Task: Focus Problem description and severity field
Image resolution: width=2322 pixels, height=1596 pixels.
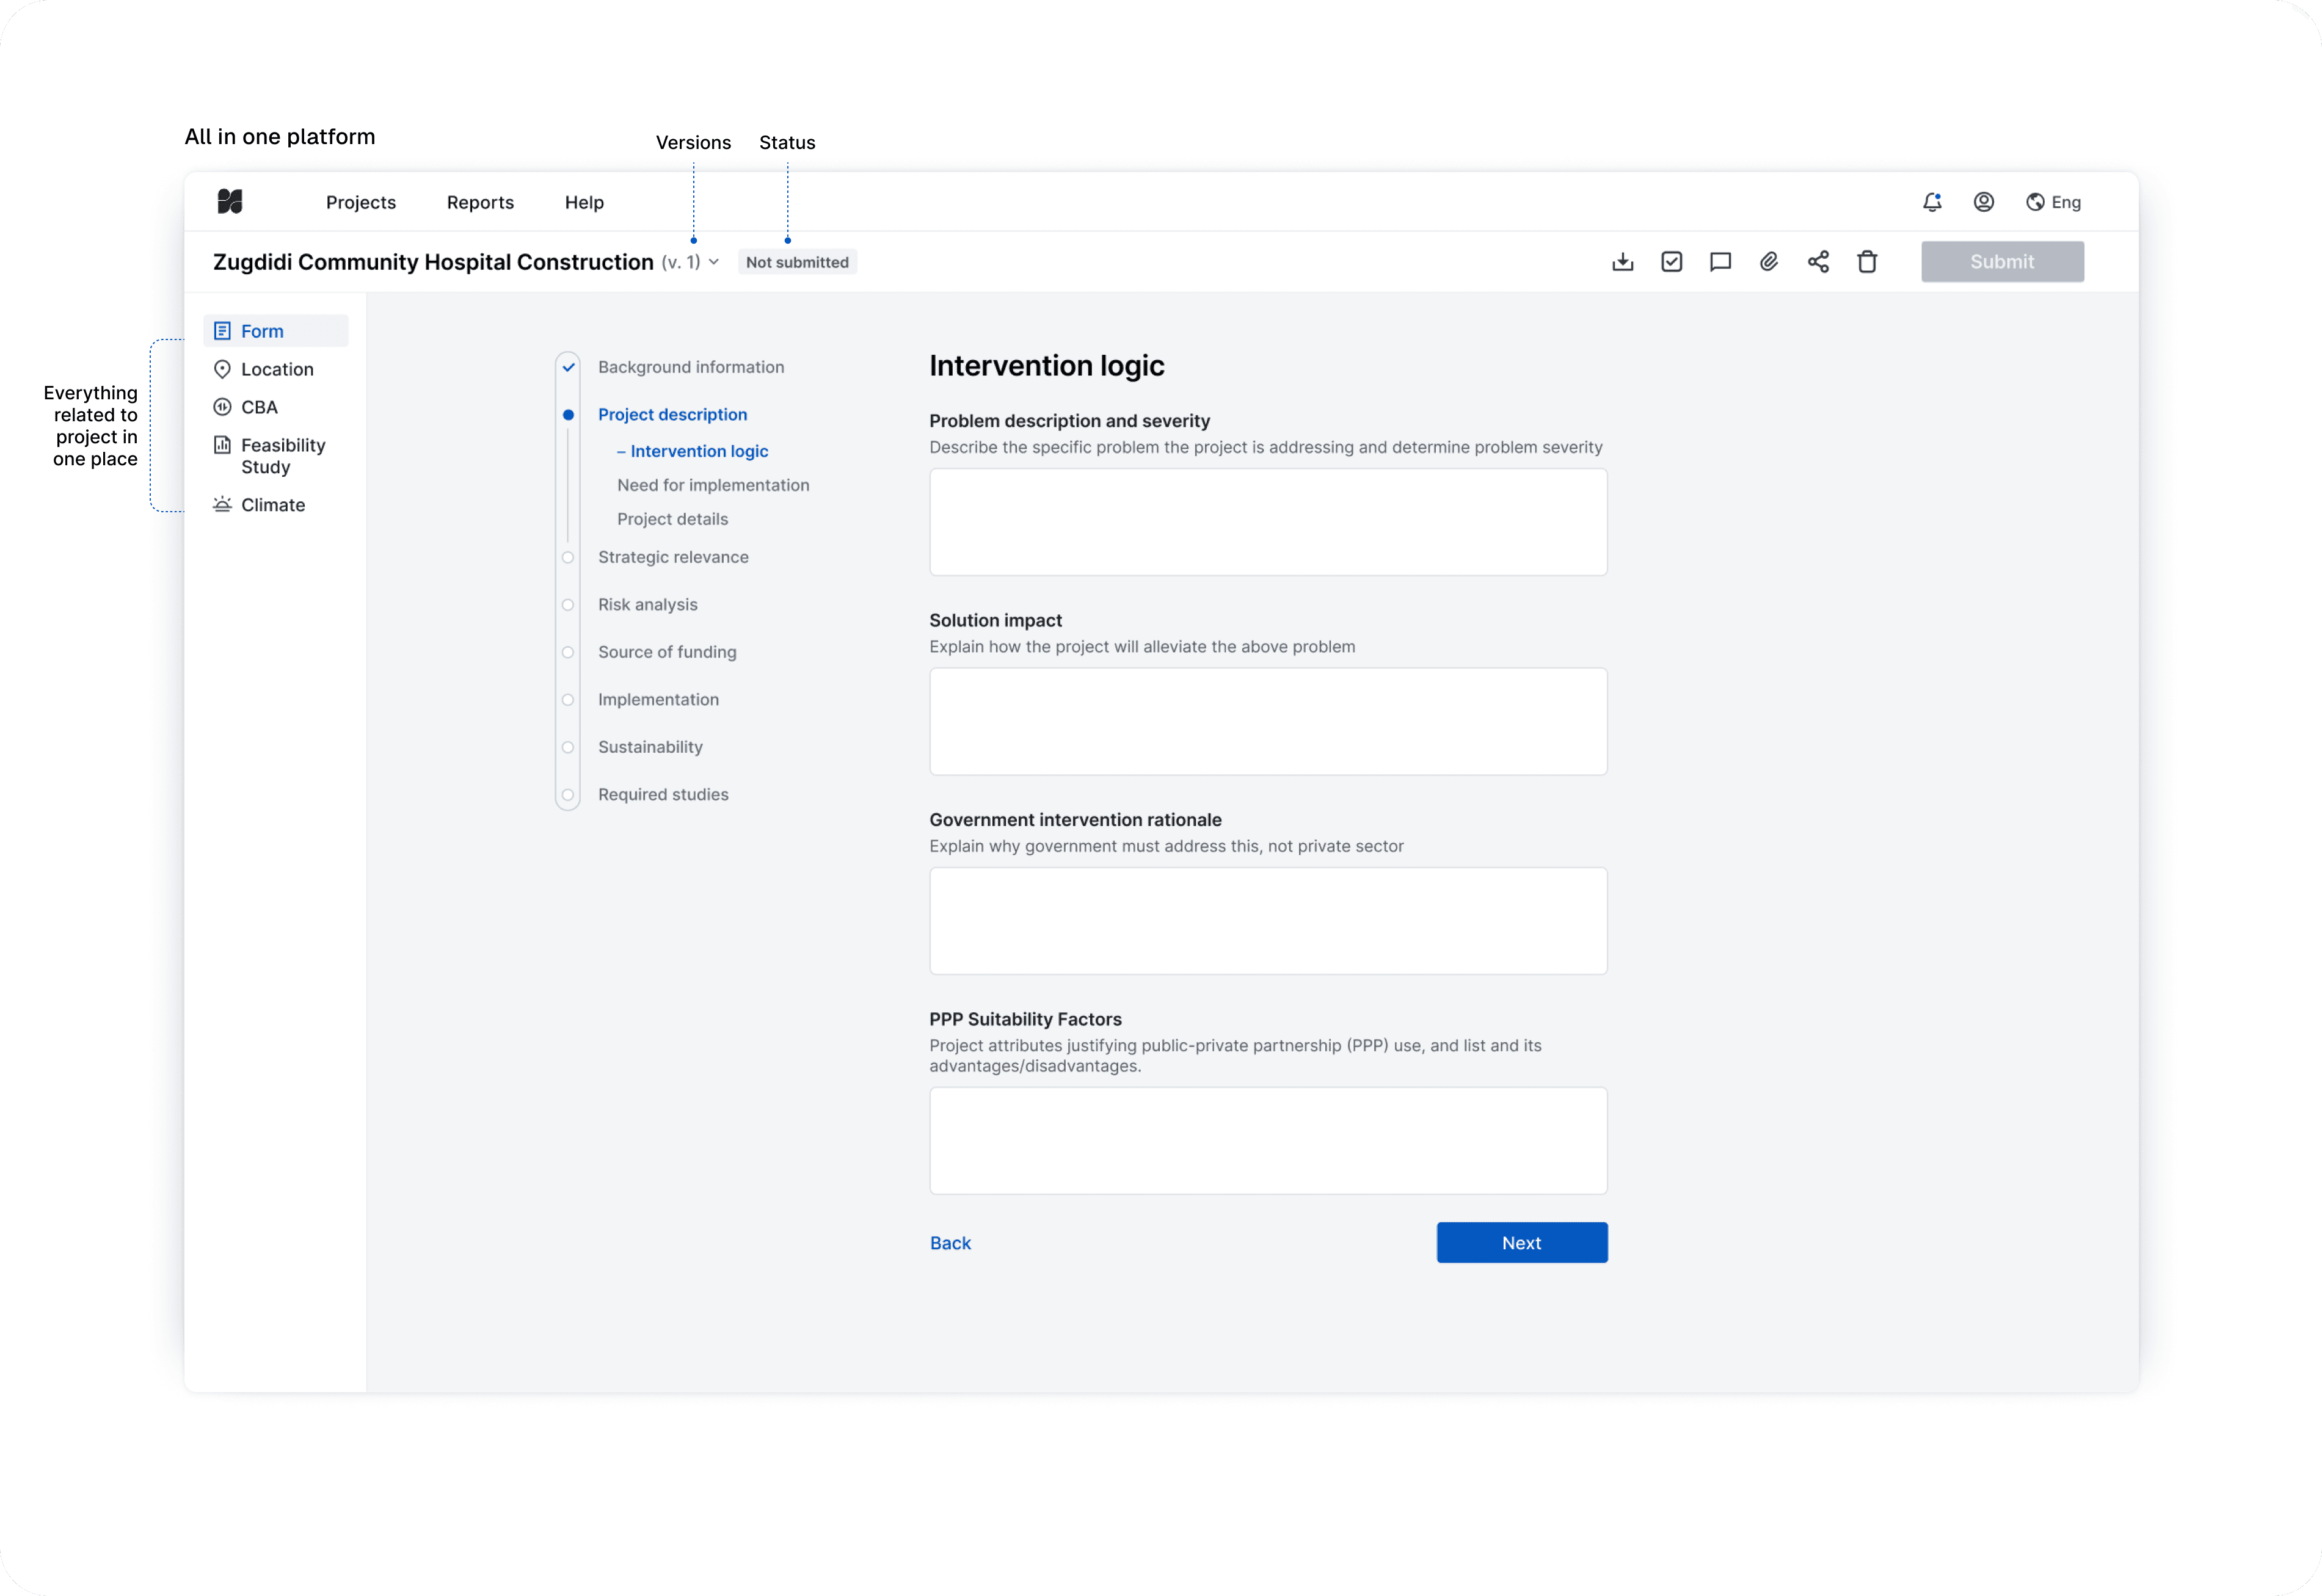Action: pos(1268,522)
